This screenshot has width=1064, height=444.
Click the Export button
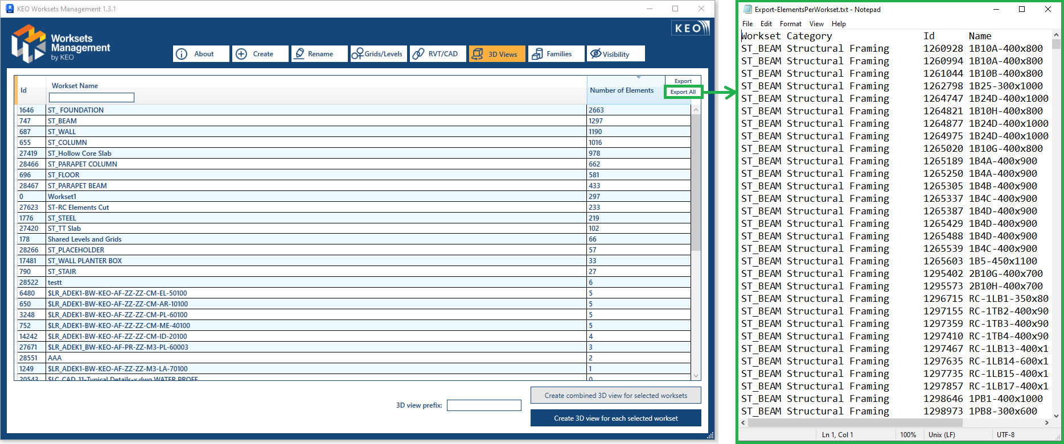point(683,81)
